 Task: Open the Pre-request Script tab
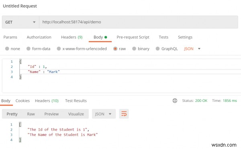tap(133, 37)
